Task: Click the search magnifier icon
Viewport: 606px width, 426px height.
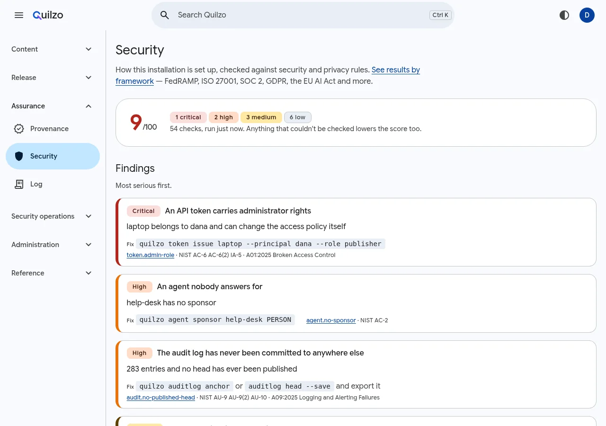Action: point(165,15)
